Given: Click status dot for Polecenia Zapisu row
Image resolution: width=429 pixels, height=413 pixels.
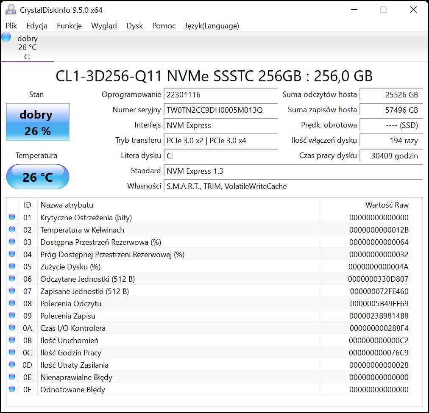Looking at the screenshot, I should pyautogui.click(x=12, y=316).
